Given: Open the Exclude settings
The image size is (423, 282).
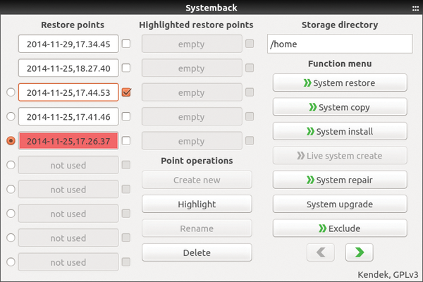Looking at the screenshot, I should 340,228.
